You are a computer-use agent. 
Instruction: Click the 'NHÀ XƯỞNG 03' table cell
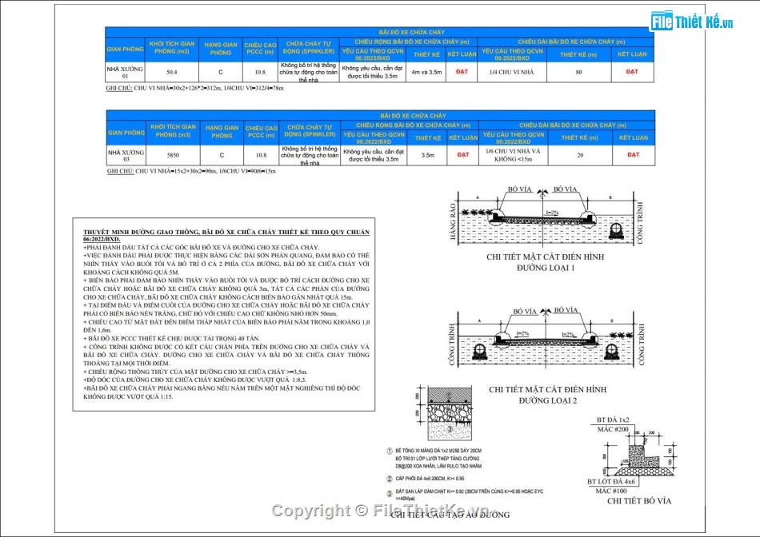126,156
